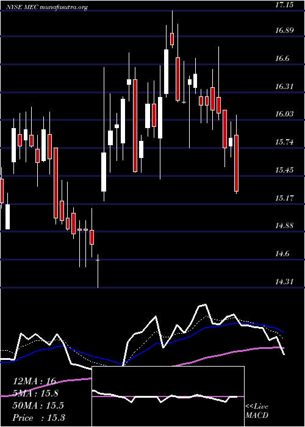
Task: Click the highest red candle near 16.89
Action: pos(172,38)
